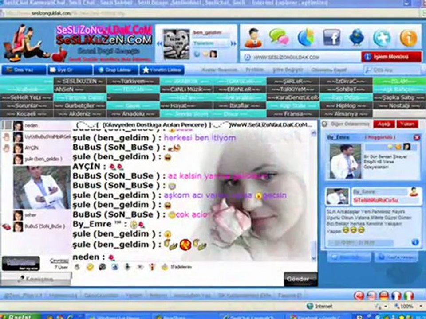426x319 pixels.
Task: Join the SESLİKUZEN room
Action: (79, 81)
